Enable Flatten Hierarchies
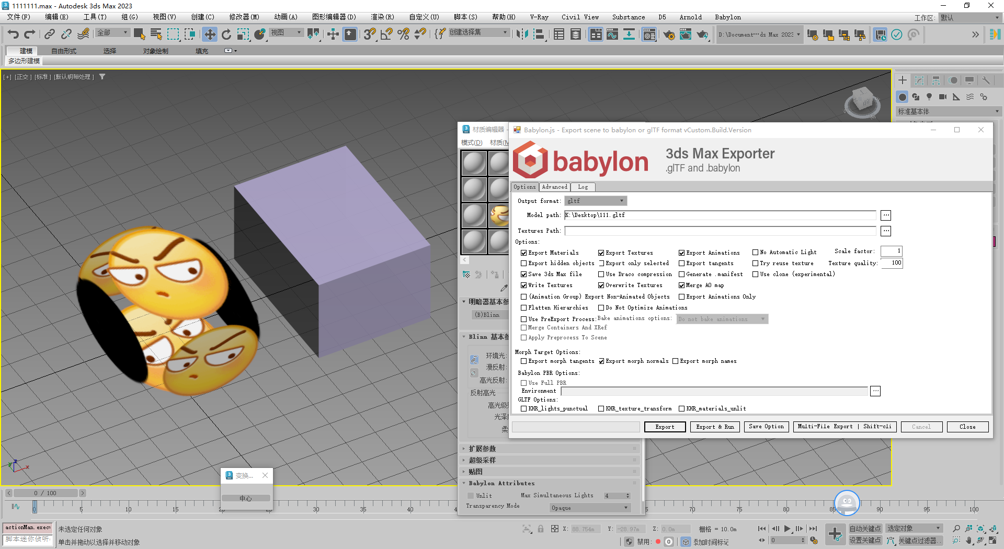The width and height of the screenshot is (1004, 549). coord(523,308)
